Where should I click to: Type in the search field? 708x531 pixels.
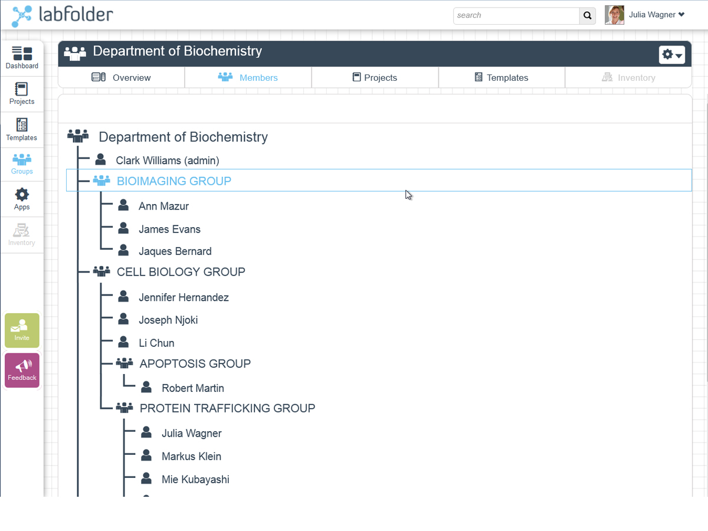tap(516, 15)
